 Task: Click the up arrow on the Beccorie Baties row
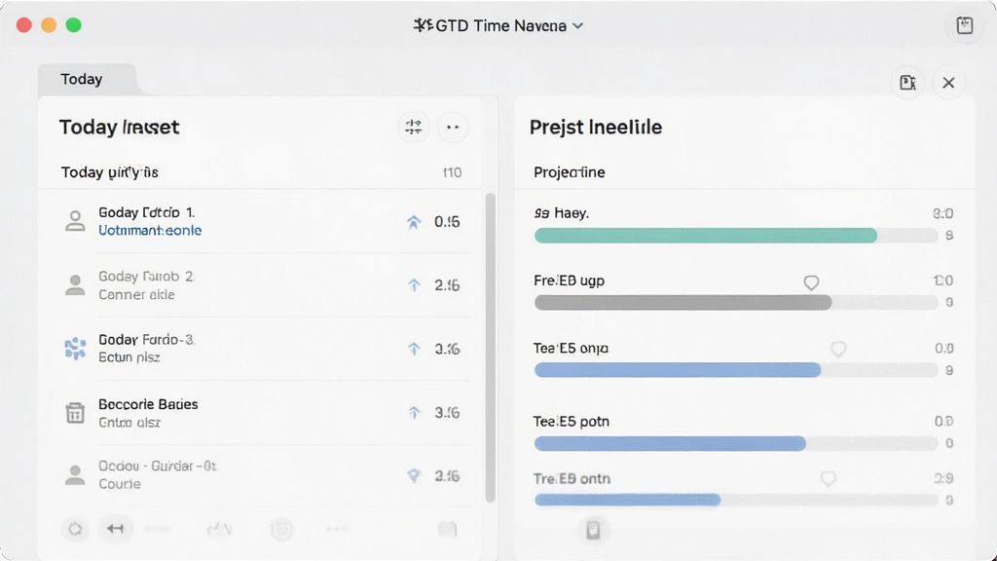point(414,413)
